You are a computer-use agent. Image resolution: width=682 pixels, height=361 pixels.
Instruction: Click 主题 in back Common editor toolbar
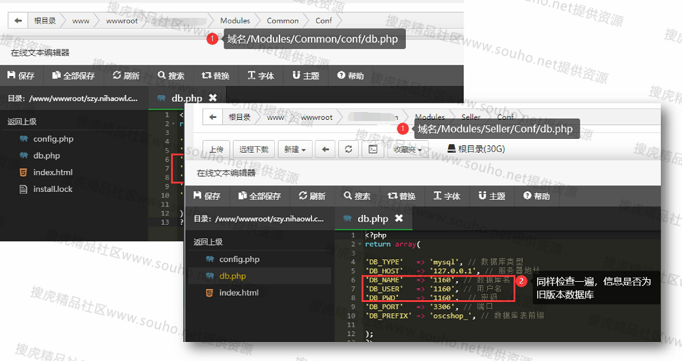[x=306, y=75]
